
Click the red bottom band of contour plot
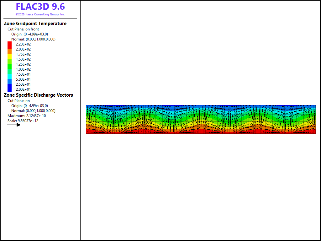(x=201, y=132)
